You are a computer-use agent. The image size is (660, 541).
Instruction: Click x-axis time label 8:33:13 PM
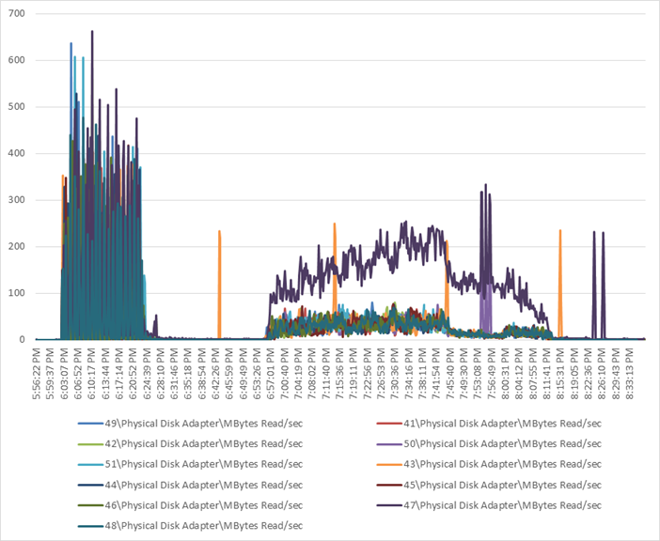point(631,374)
